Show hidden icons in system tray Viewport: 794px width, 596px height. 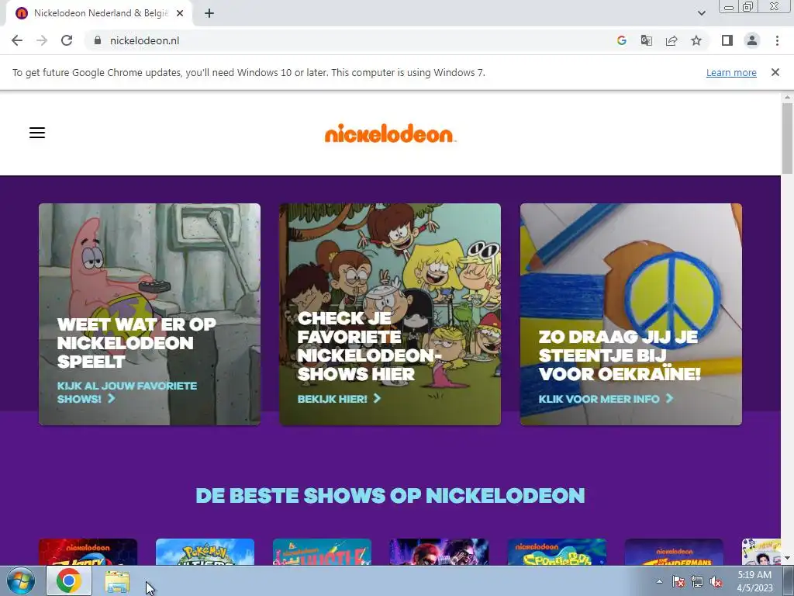(659, 581)
